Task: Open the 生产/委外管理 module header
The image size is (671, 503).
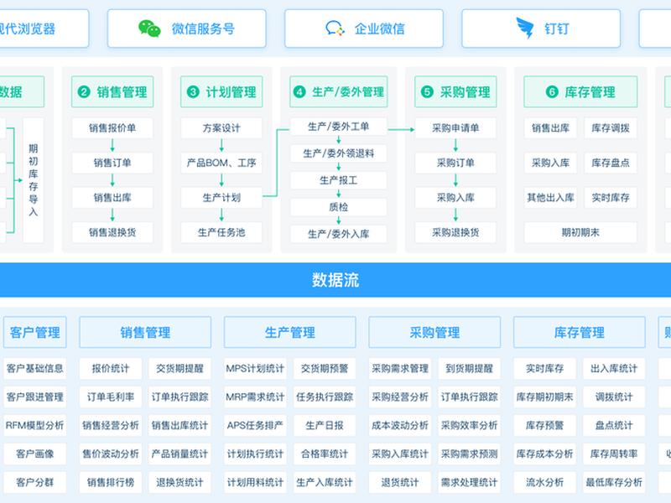Action: click(x=339, y=92)
